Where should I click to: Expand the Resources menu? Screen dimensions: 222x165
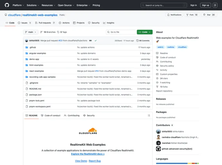48,5
